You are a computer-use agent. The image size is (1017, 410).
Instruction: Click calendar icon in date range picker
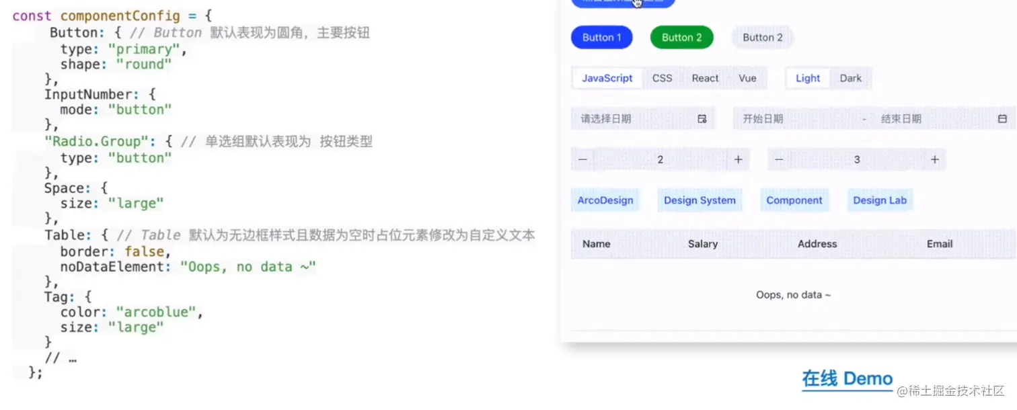[1002, 119]
